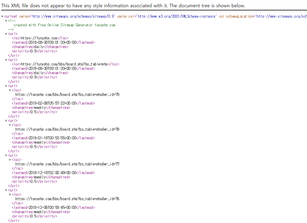Collapse the url entry for board.php?bo_table=php
This screenshot has height=223, width=307.
point(6,60)
